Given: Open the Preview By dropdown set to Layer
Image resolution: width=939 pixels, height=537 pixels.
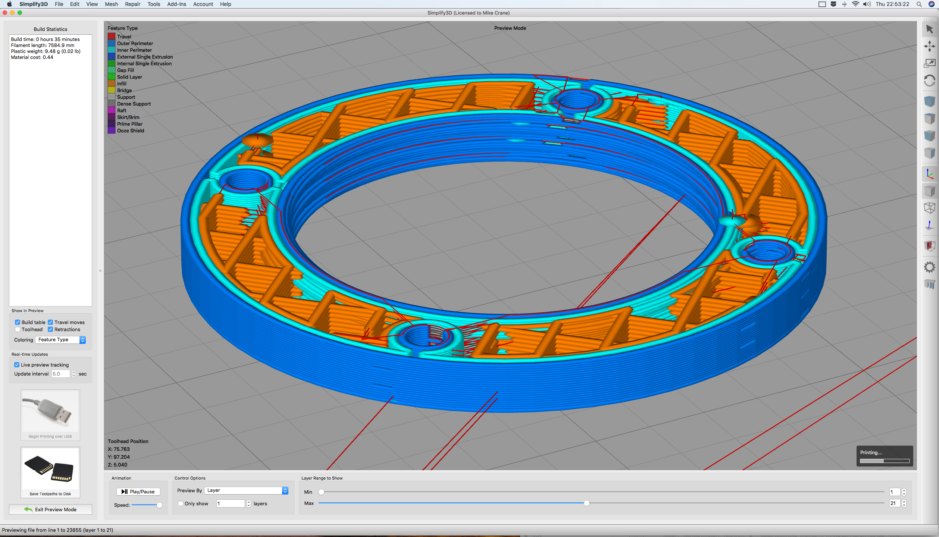Looking at the screenshot, I should [x=246, y=490].
